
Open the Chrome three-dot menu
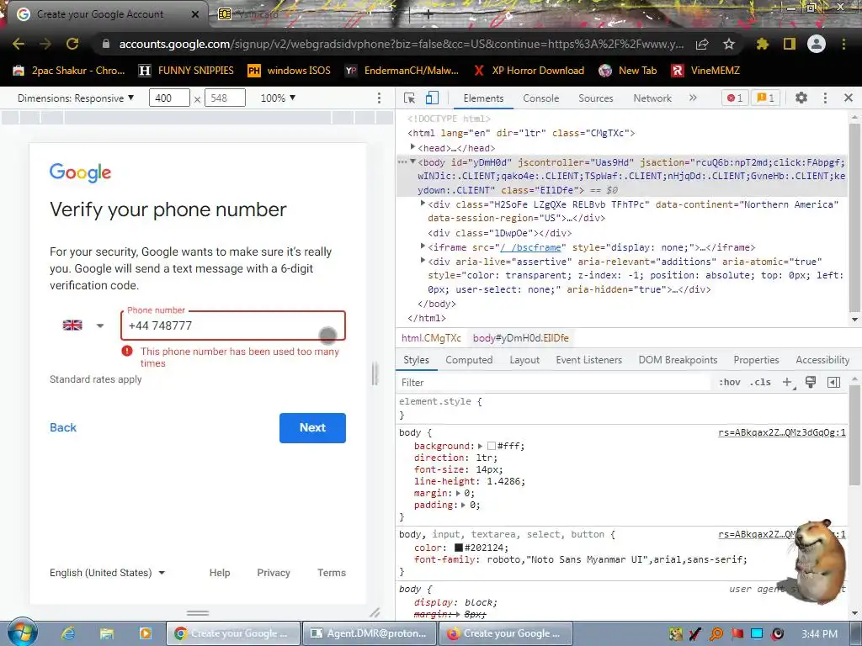(x=843, y=44)
